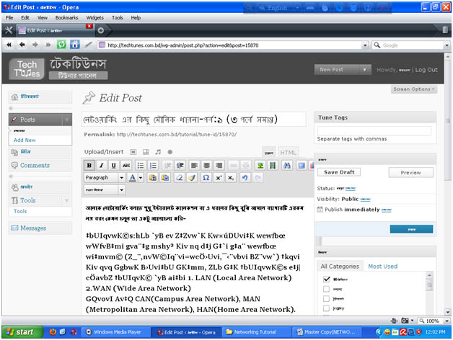Apply subscript formatting
The height and width of the screenshot is (340, 453).
(x=231, y=177)
